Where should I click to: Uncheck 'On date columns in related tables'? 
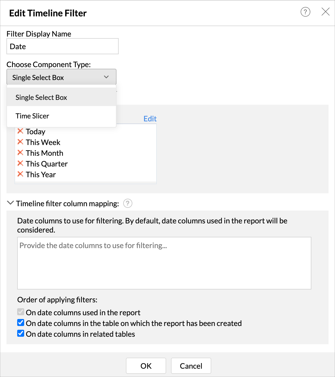(21, 334)
